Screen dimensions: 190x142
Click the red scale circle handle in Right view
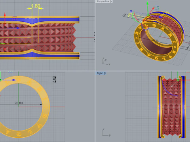164,80
